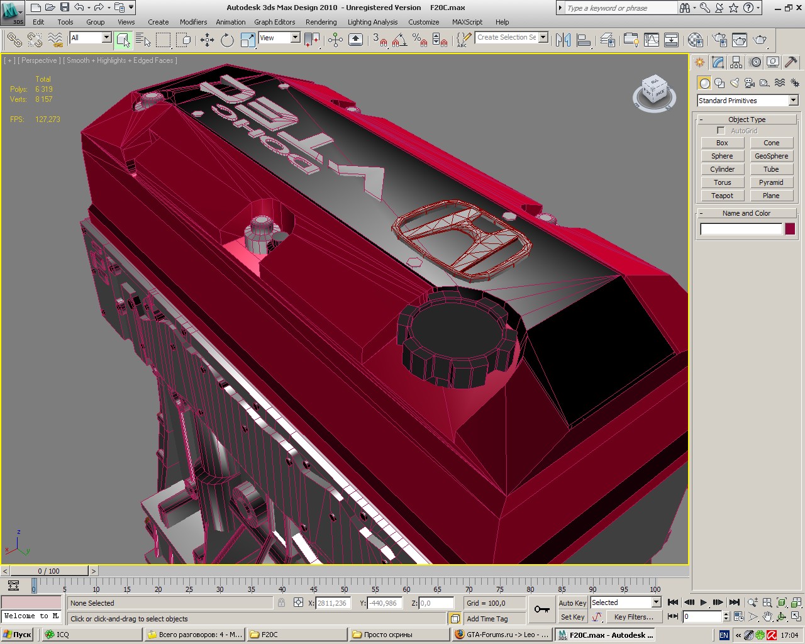Click the time slider 0 / 100 handle
The height and width of the screenshot is (644, 805).
48,571
